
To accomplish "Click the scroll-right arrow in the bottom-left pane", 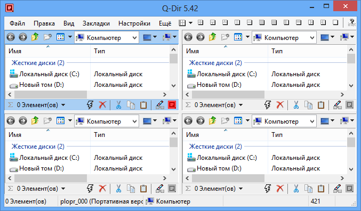I will pyautogui.click(x=165, y=178).
